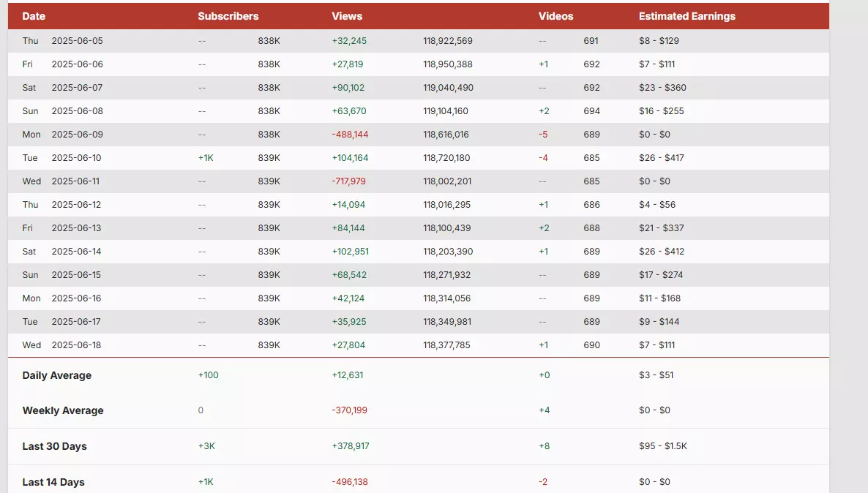Image resolution: width=868 pixels, height=493 pixels.
Task: Click the Weekly Average row label
Action: tap(63, 410)
